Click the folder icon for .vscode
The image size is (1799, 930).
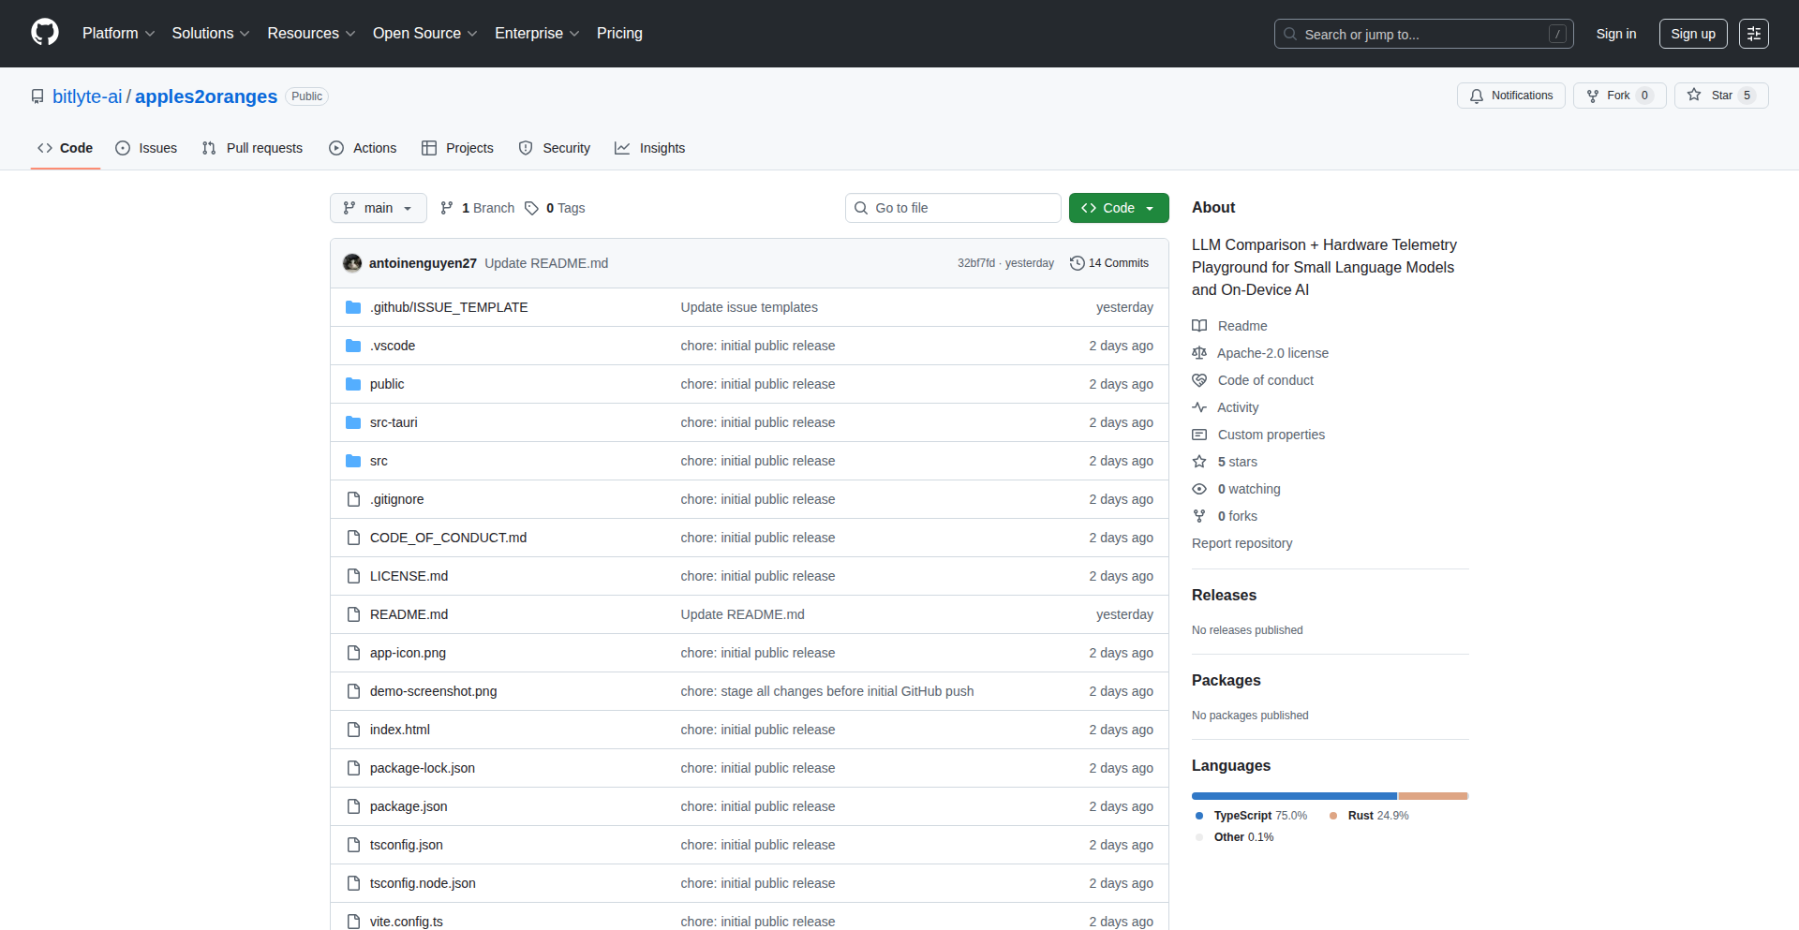(353, 346)
